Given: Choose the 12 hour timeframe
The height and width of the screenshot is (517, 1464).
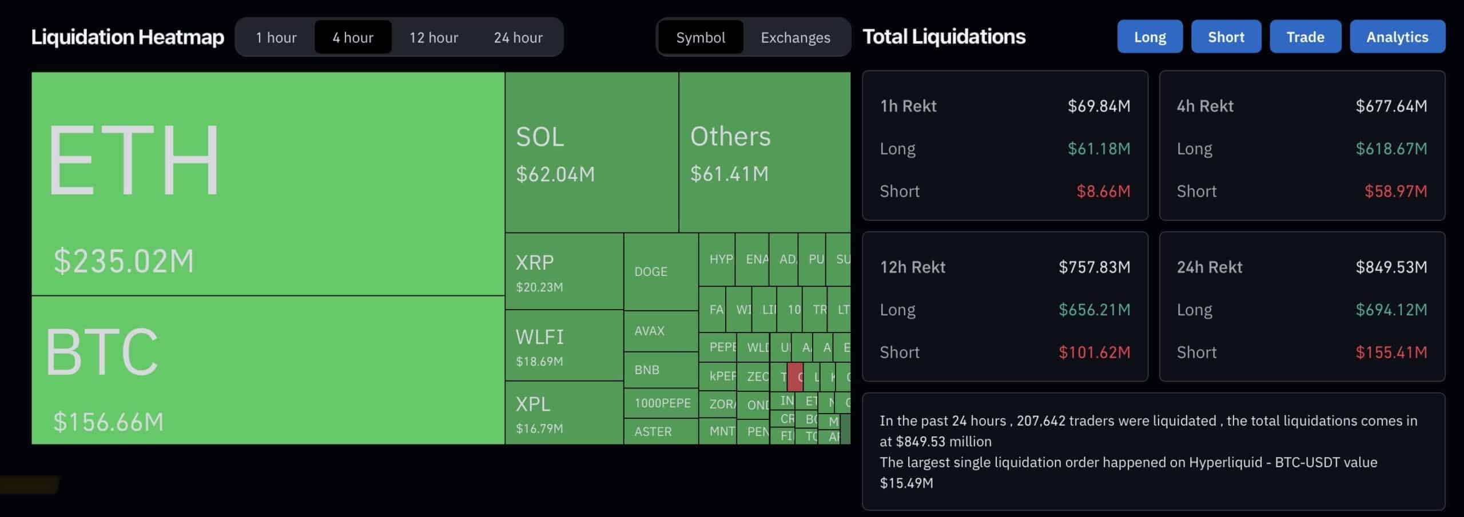Looking at the screenshot, I should (x=433, y=38).
